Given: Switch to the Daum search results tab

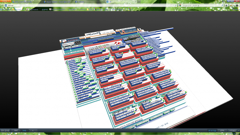Looking at the screenshot, I should tap(58, 2).
